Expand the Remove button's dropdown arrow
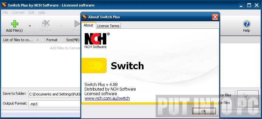262x119 pixels. tap(61, 26)
